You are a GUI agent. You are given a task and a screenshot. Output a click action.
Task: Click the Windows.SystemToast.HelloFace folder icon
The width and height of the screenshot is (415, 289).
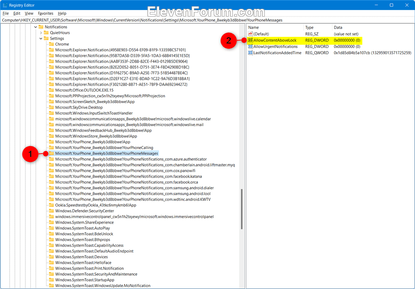click(51, 263)
